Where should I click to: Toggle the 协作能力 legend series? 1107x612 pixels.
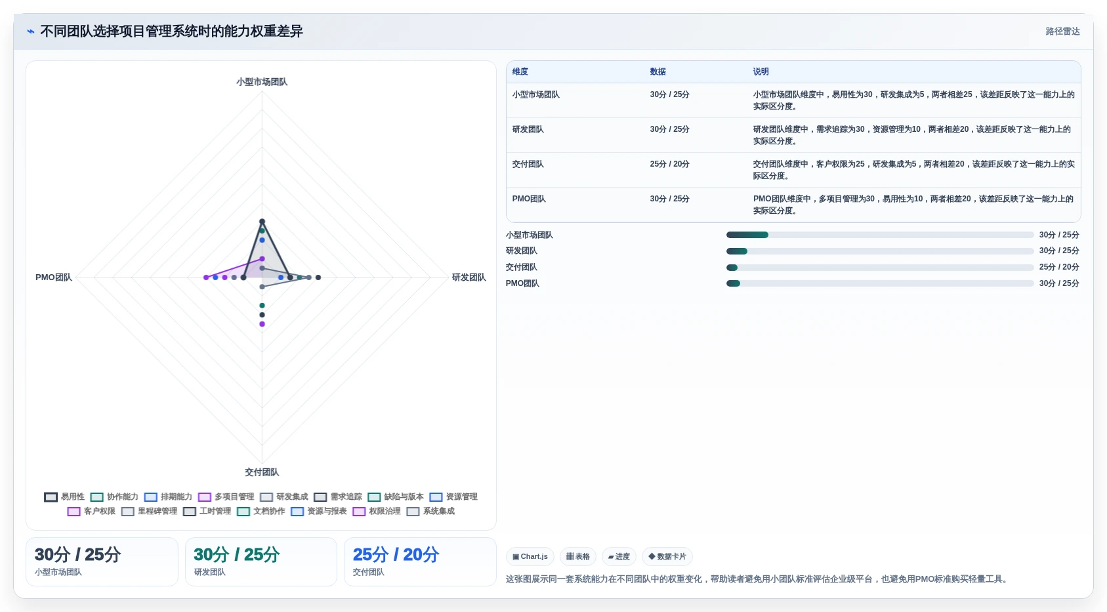[x=114, y=497]
